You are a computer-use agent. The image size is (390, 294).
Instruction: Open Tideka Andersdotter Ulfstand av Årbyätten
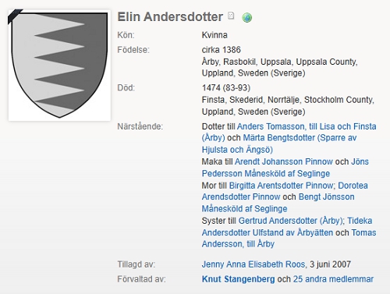(x=287, y=227)
